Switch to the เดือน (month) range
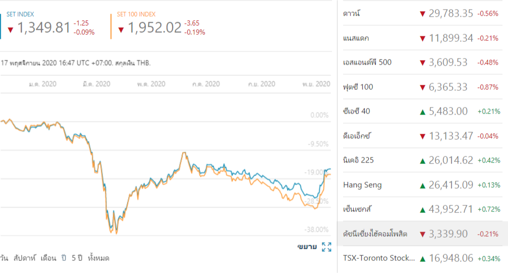The width and height of the screenshot is (508, 273). click(x=48, y=258)
